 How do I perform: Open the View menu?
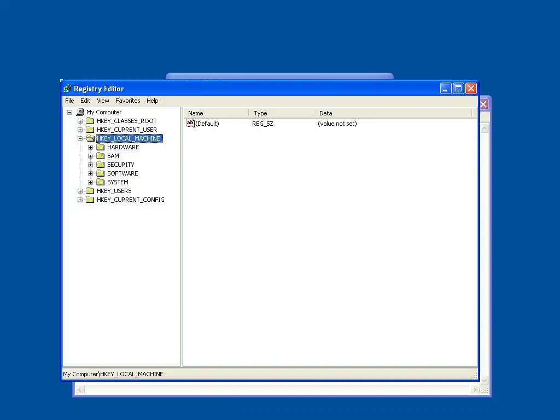103,101
